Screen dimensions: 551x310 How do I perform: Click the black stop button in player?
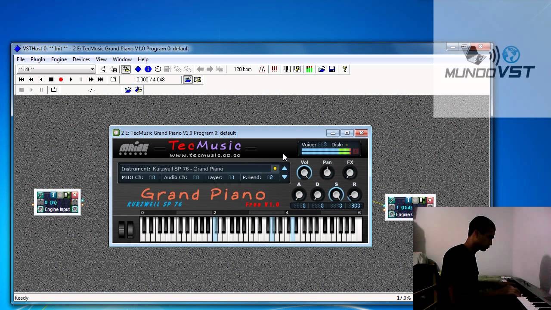51,80
